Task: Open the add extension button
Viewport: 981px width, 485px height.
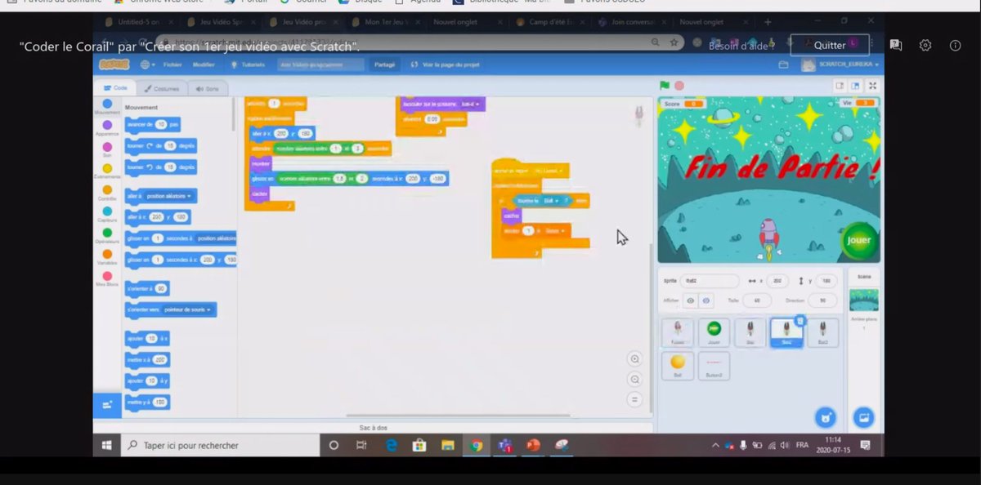Action: 107,405
